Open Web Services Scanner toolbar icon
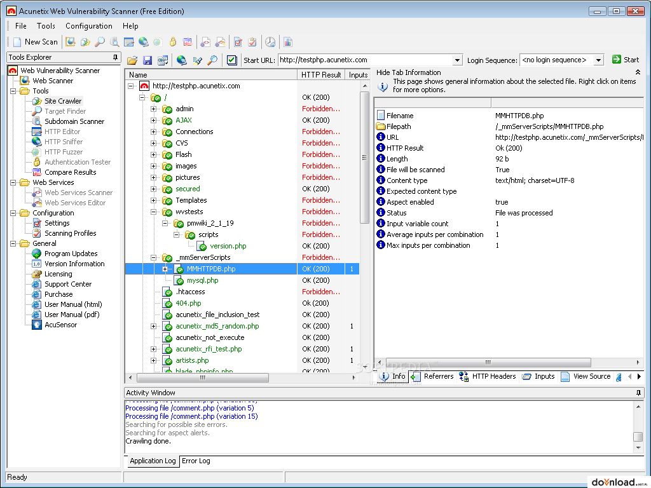651x488 pixels. (x=205, y=42)
